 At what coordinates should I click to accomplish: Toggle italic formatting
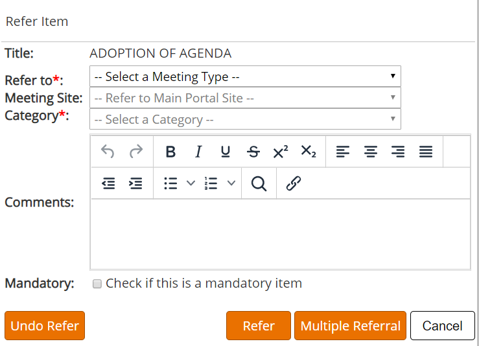(198, 152)
